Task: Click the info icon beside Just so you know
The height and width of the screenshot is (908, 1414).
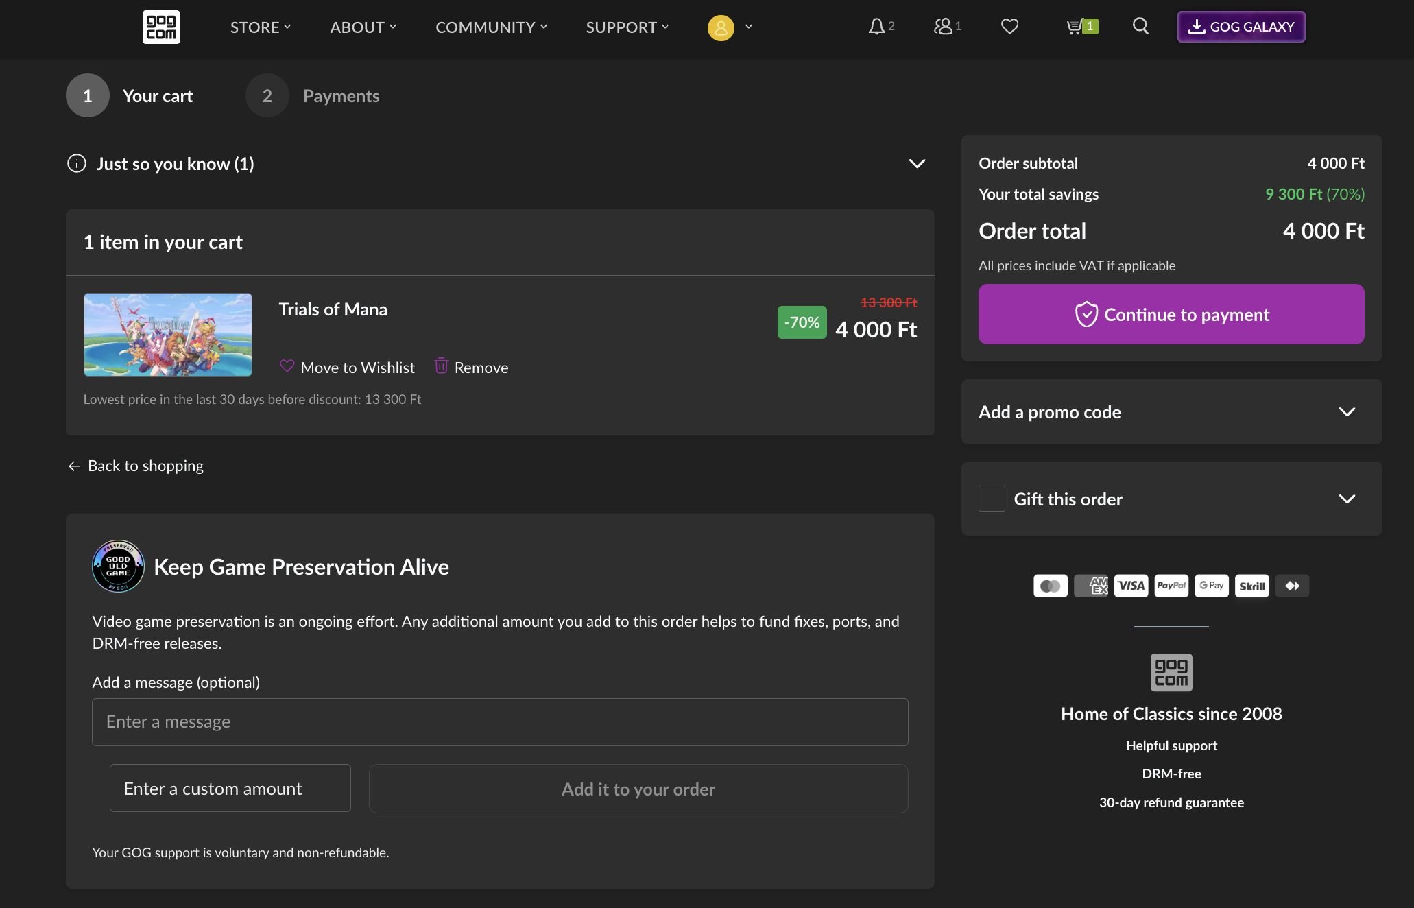Action: (77, 163)
